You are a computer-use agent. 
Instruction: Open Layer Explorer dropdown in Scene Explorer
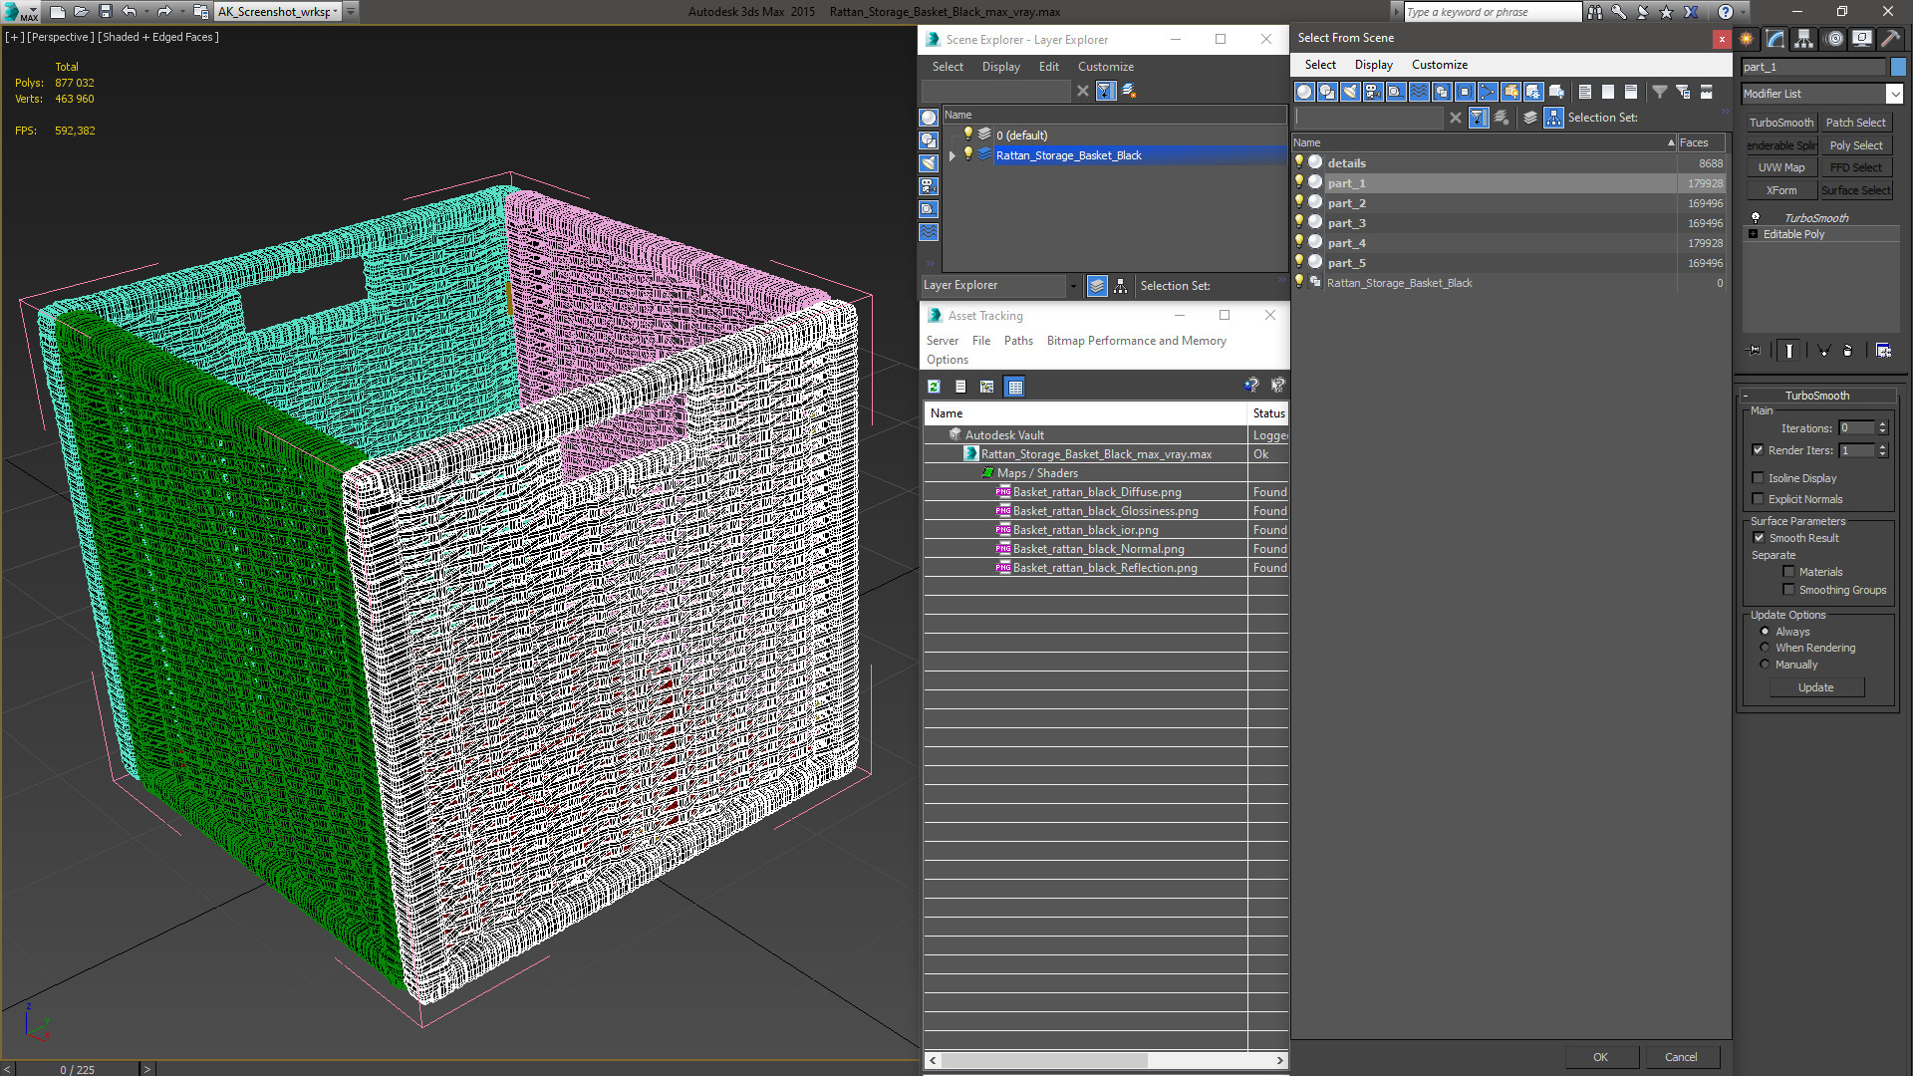click(1073, 286)
